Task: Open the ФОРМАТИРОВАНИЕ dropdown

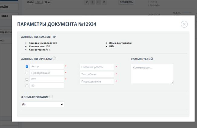Action: (x=43, y=104)
